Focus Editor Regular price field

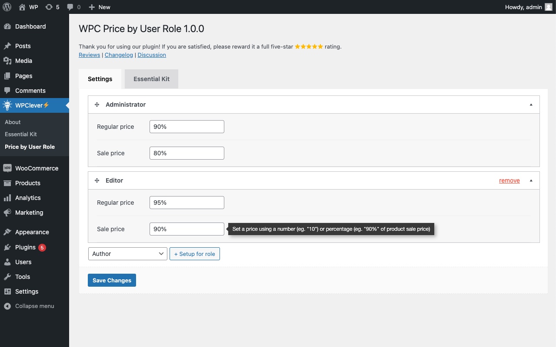[x=187, y=203]
